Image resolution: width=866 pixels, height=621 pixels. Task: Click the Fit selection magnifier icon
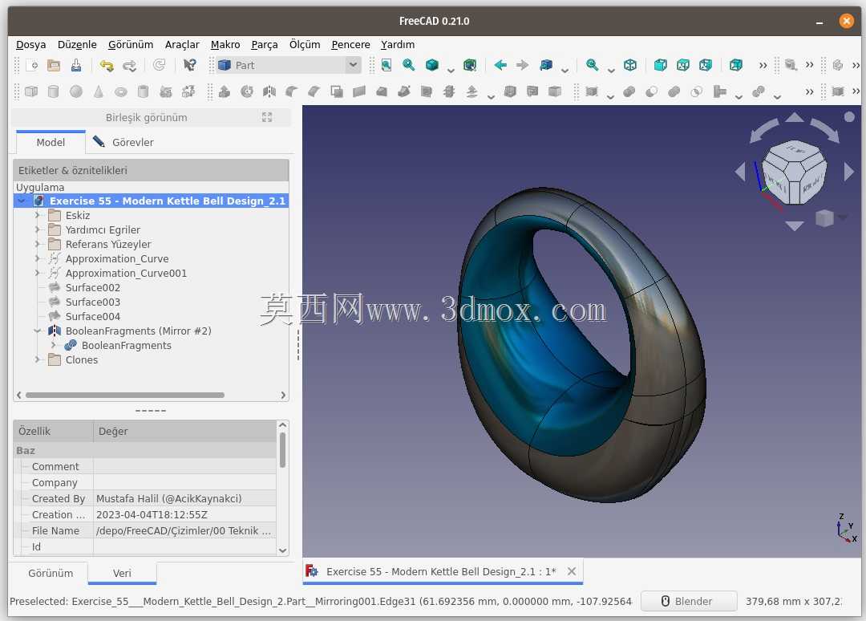point(409,65)
